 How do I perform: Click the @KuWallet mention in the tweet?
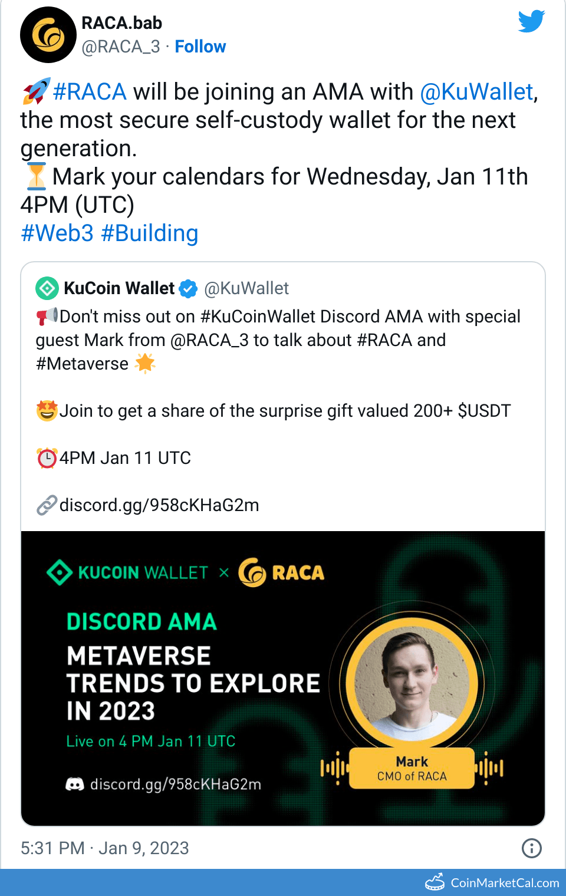pos(478,91)
